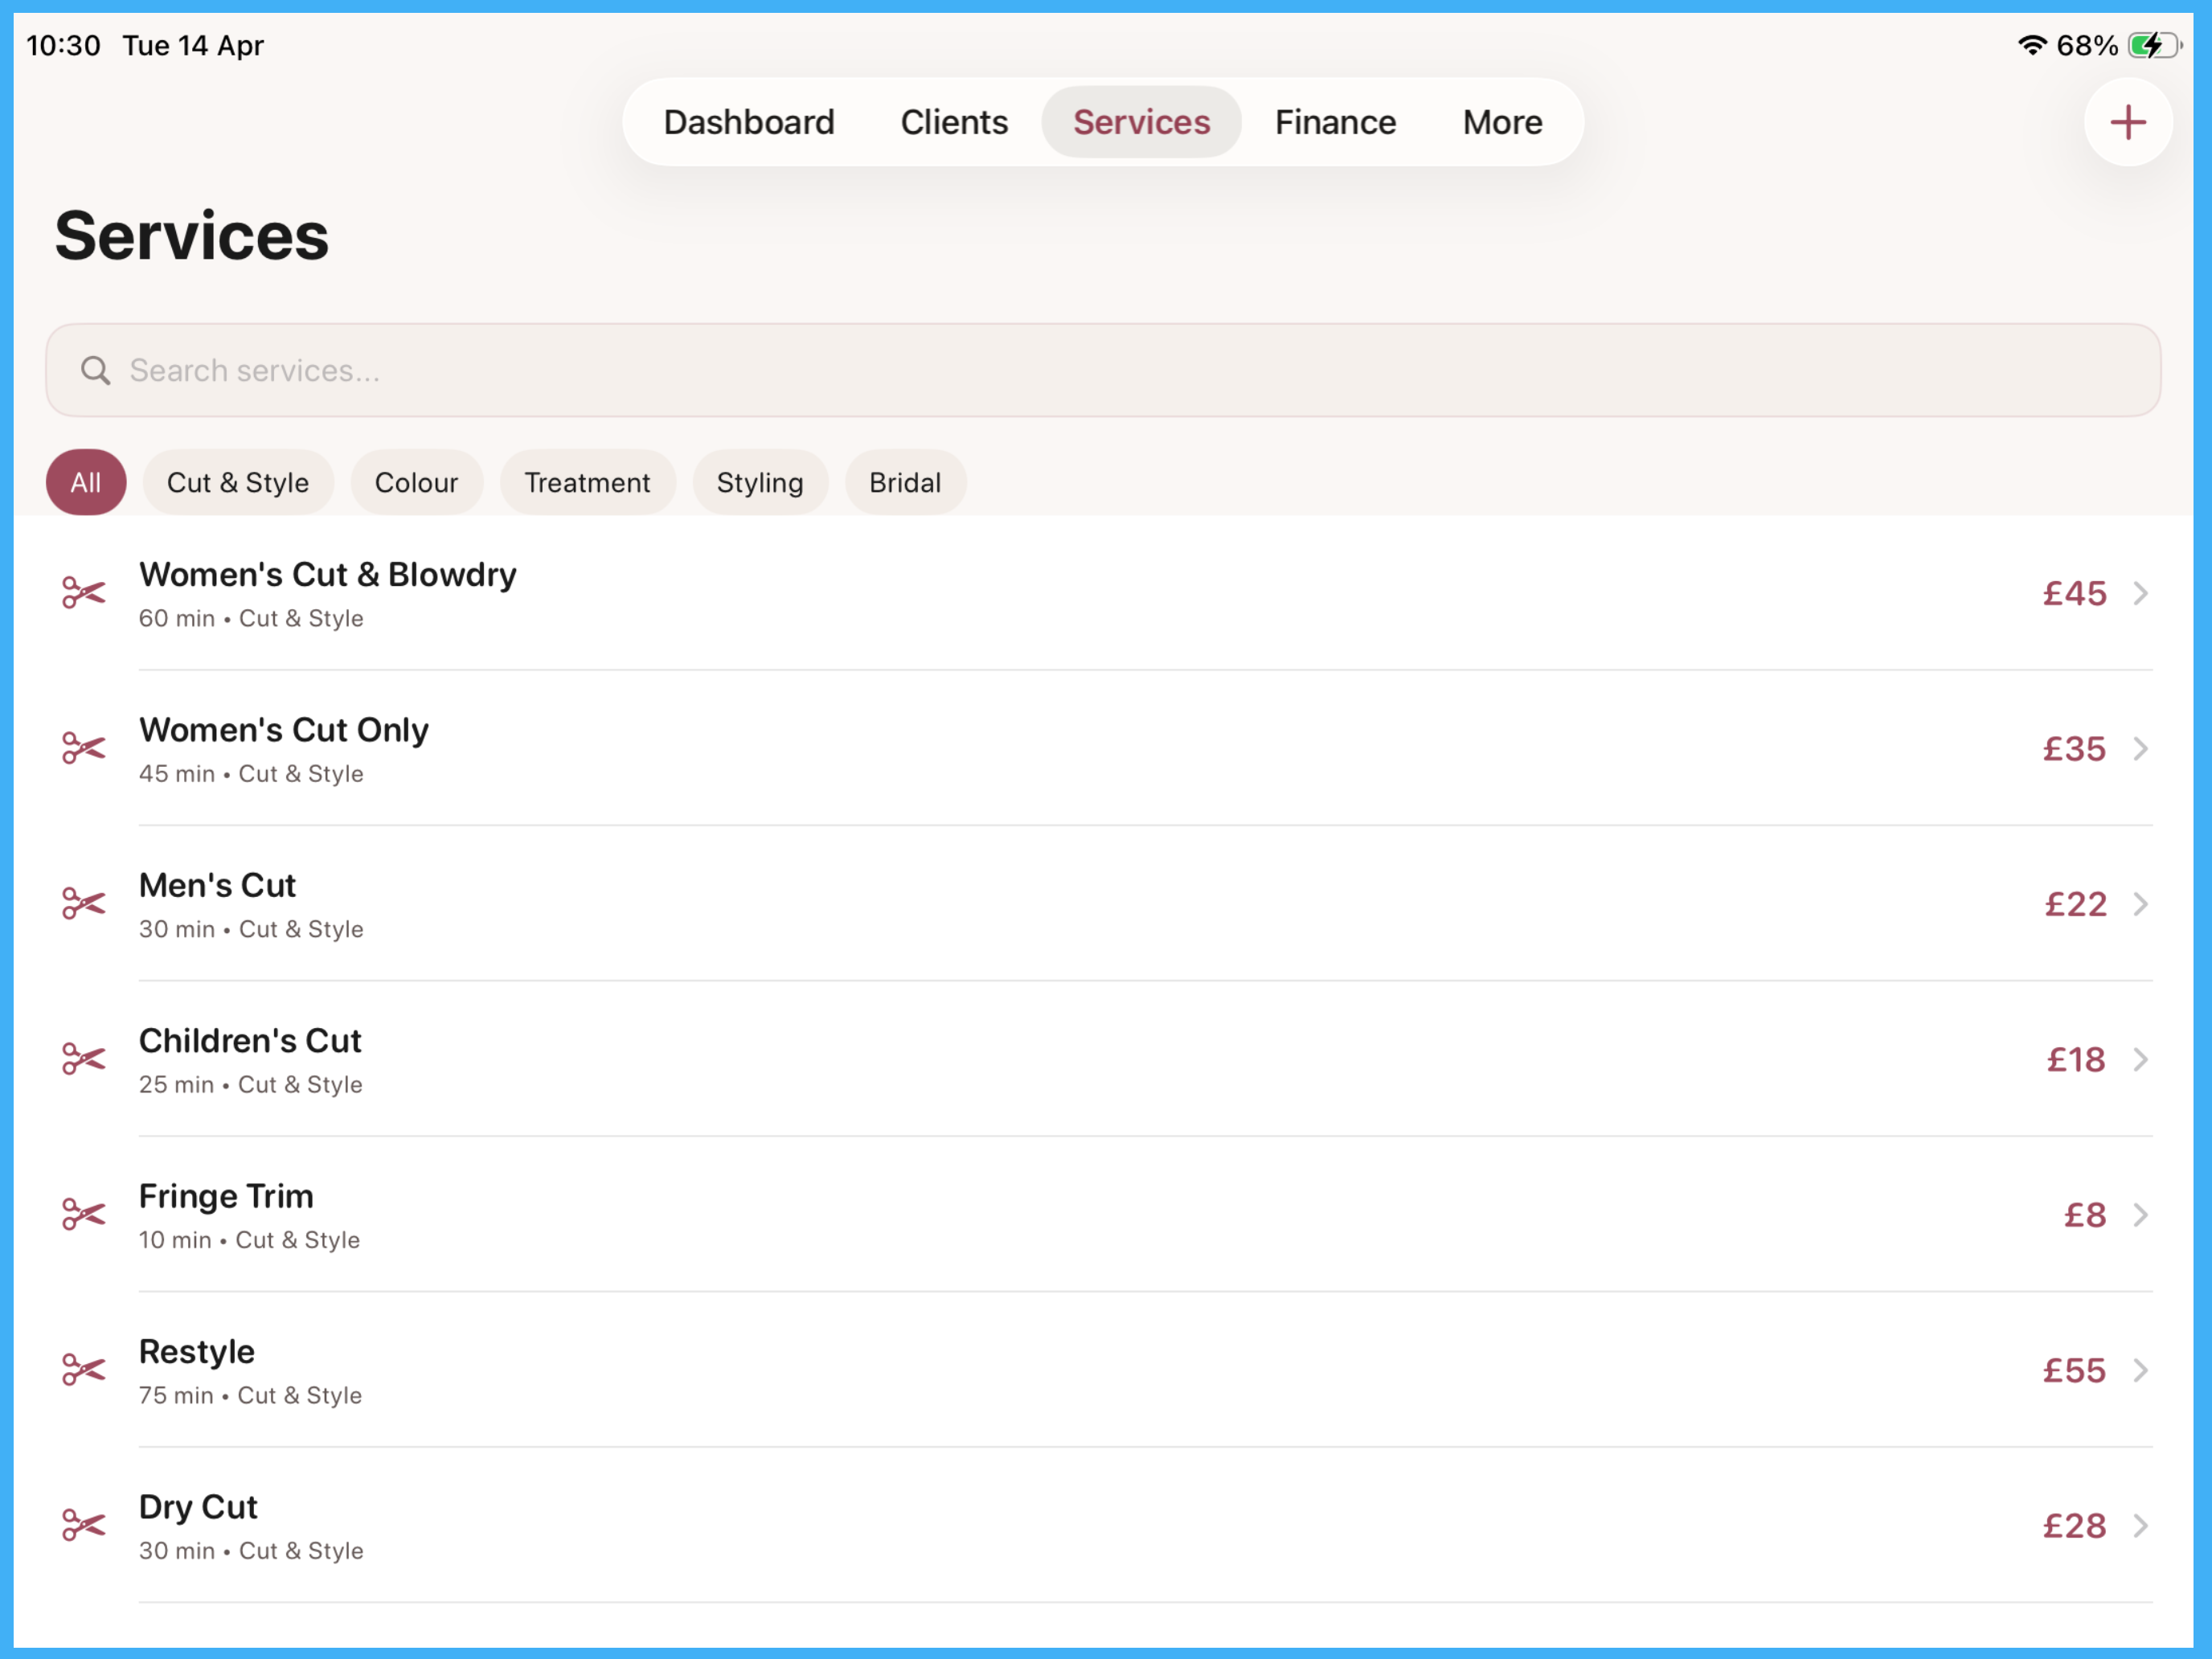Viewport: 2212px width, 1659px height.
Task: Tap the Tue 14 Apr date
Action: [x=193, y=45]
